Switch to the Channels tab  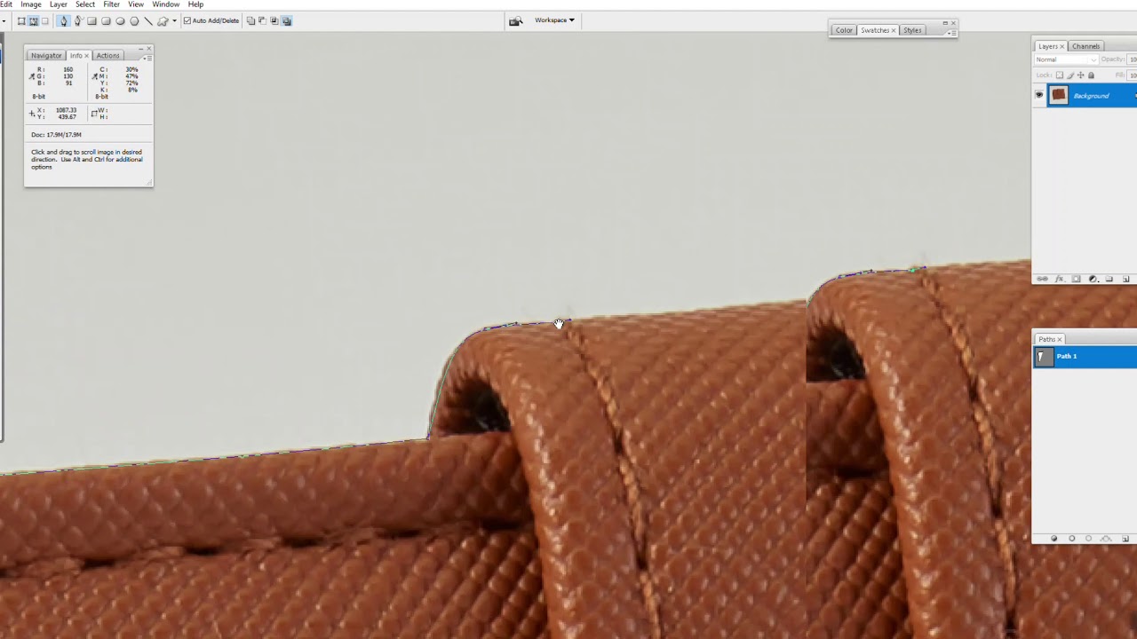[x=1085, y=46]
